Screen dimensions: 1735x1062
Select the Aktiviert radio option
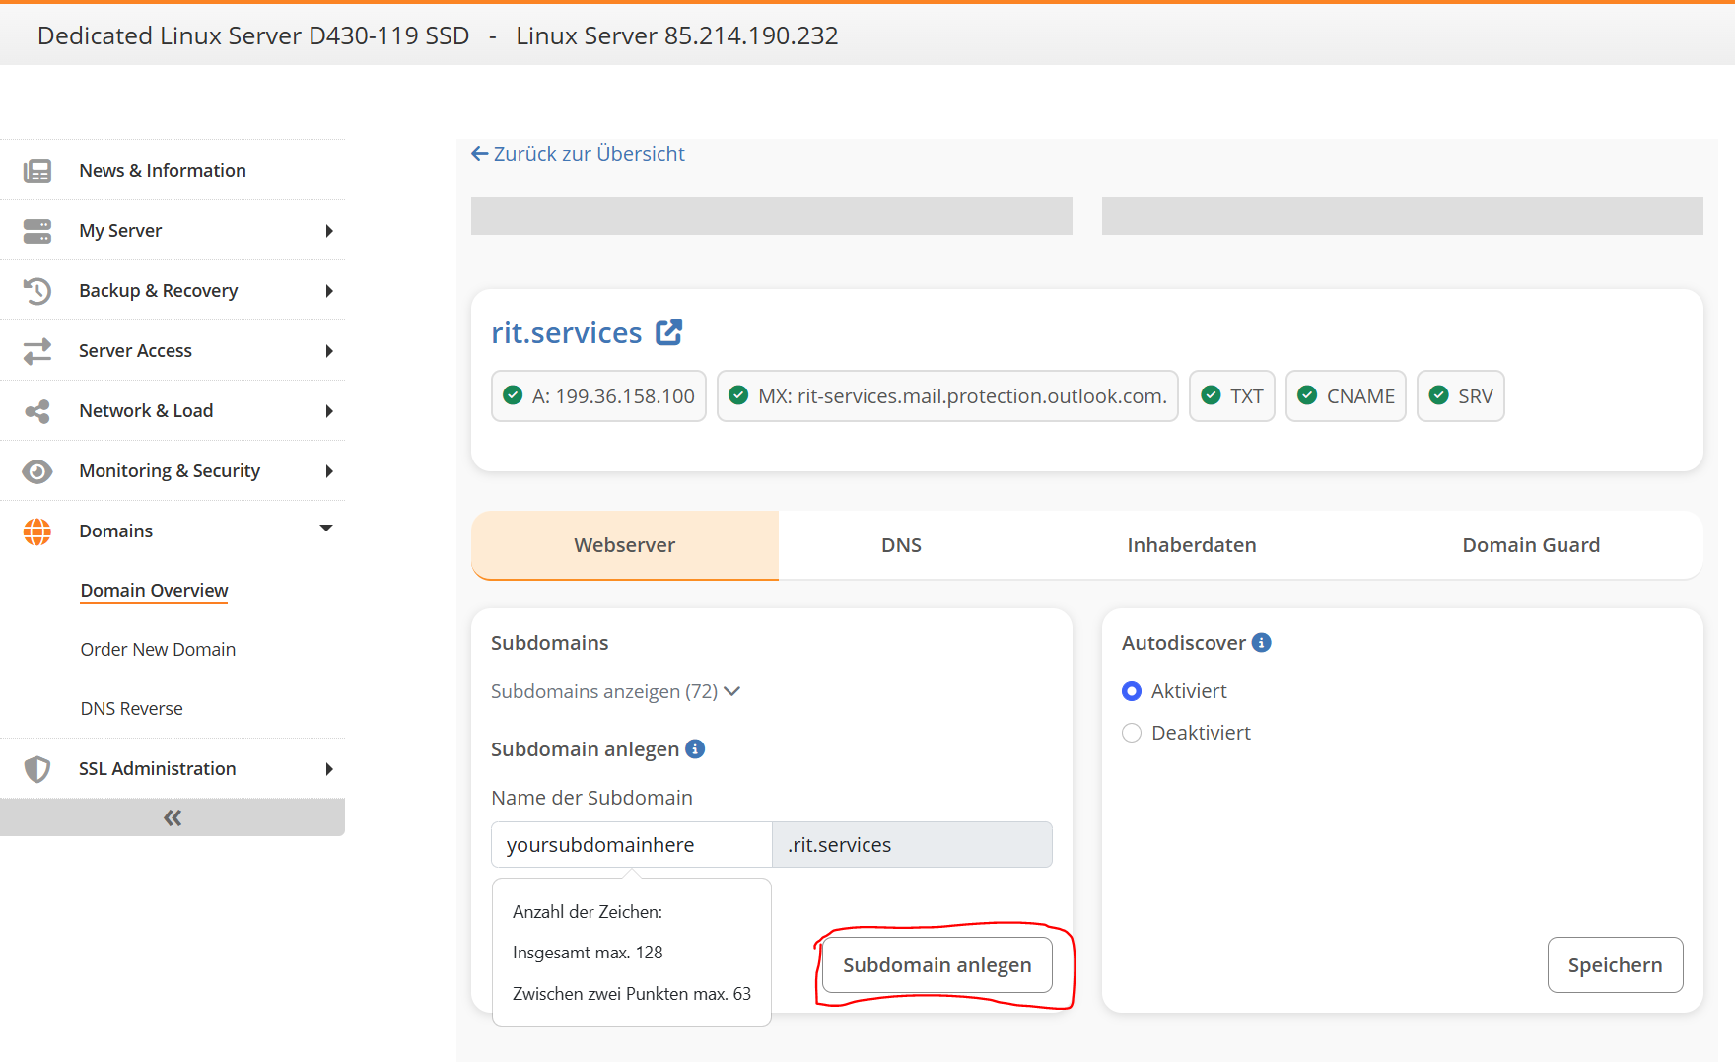coord(1132,691)
